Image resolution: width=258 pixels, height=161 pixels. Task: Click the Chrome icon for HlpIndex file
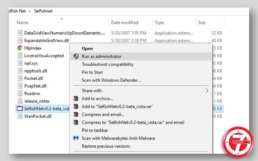(x=20, y=47)
